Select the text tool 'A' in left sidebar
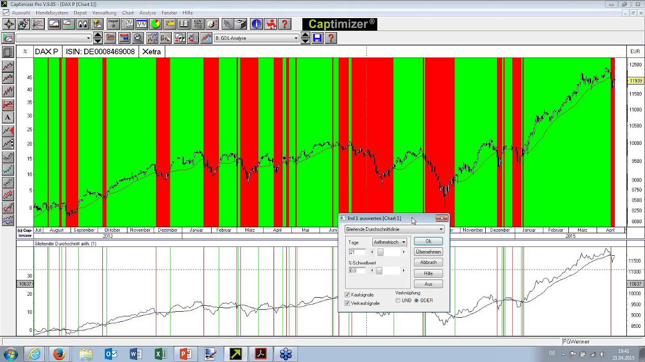This screenshot has width=645, height=362. 8,118
